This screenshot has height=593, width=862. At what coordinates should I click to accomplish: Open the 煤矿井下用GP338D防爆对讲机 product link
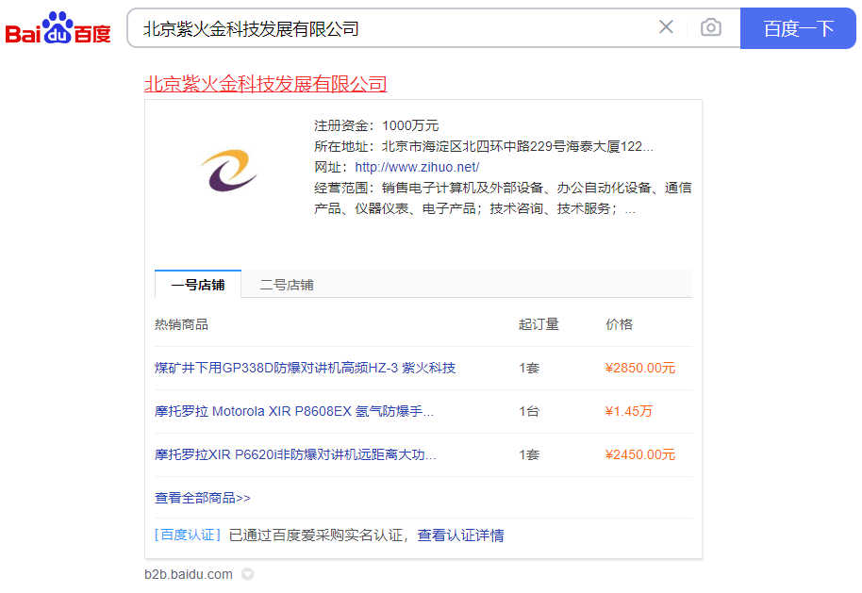coord(305,368)
